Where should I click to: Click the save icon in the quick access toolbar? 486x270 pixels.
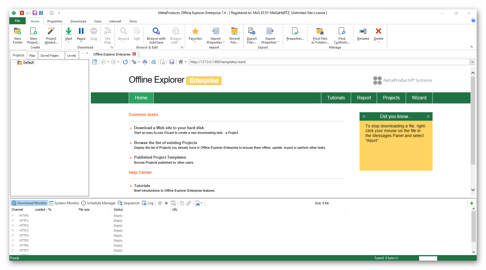click(x=35, y=13)
